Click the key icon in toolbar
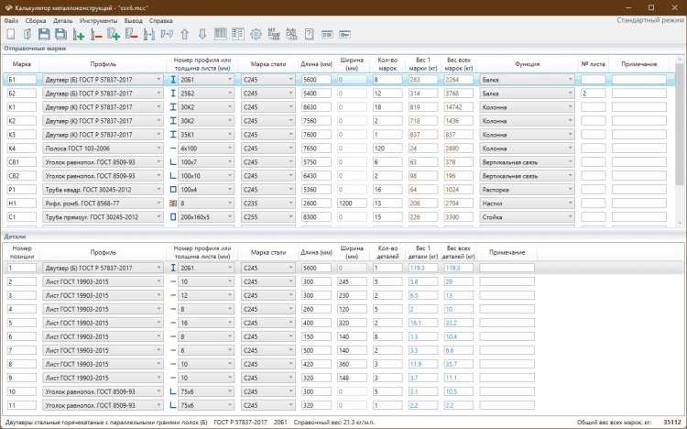 click(344, 34)
